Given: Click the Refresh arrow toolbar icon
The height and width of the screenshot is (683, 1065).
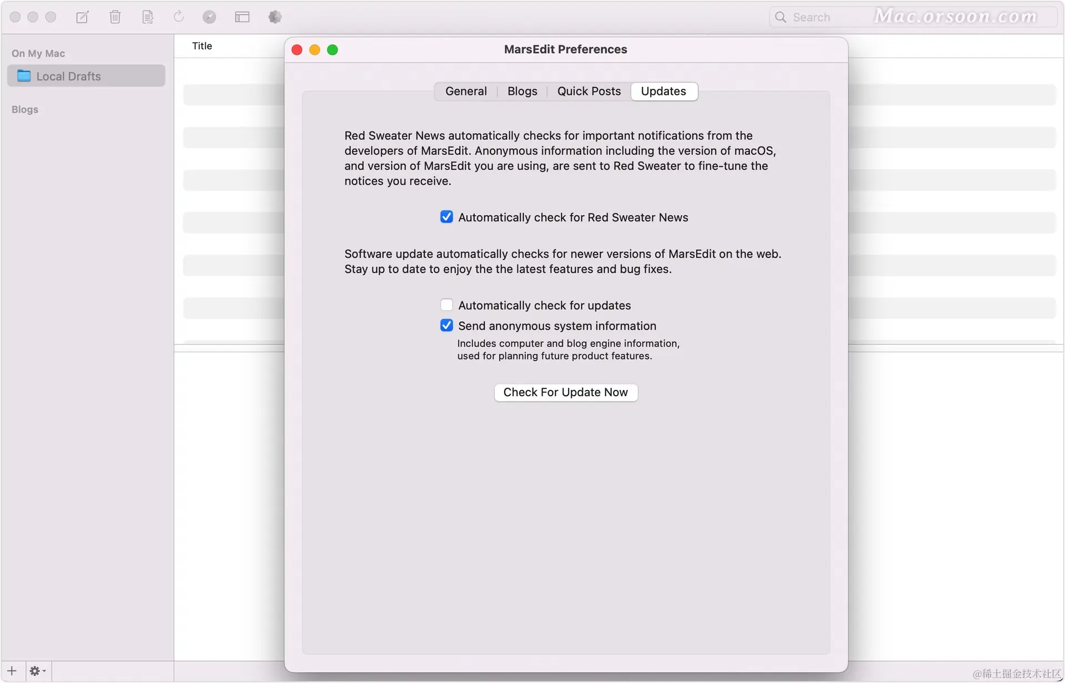Looking at the screenshot, I should (179, 17).
